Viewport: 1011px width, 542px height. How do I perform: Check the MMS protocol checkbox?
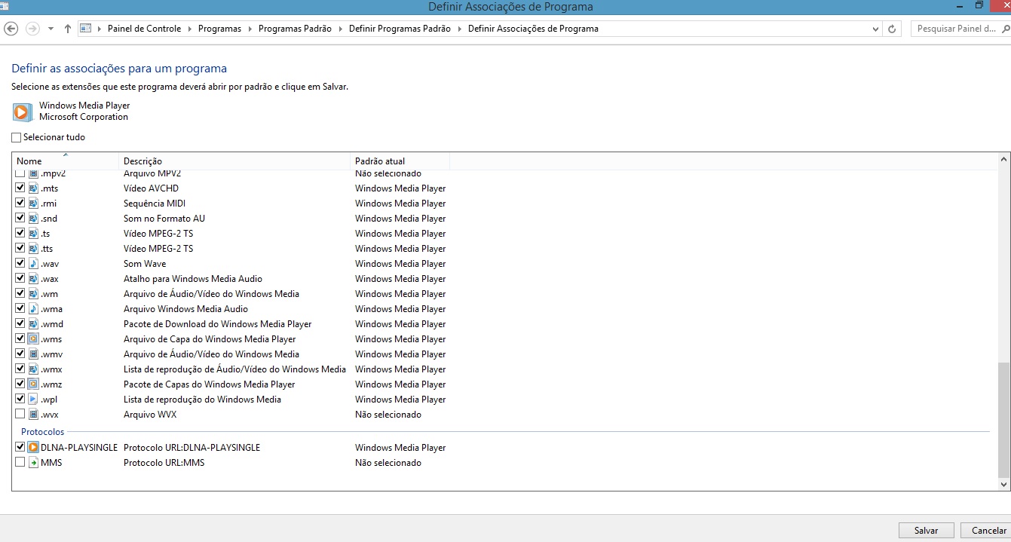(x=20, y=462)
